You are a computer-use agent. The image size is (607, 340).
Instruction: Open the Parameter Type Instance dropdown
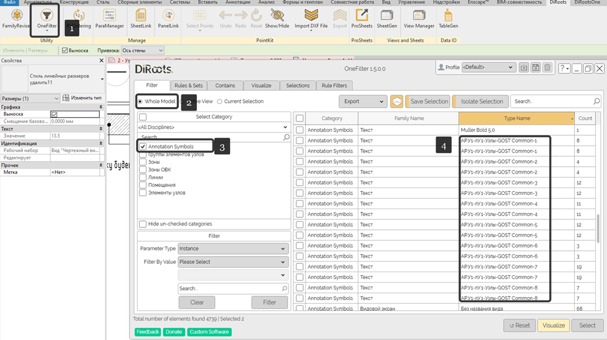[233, 248]
